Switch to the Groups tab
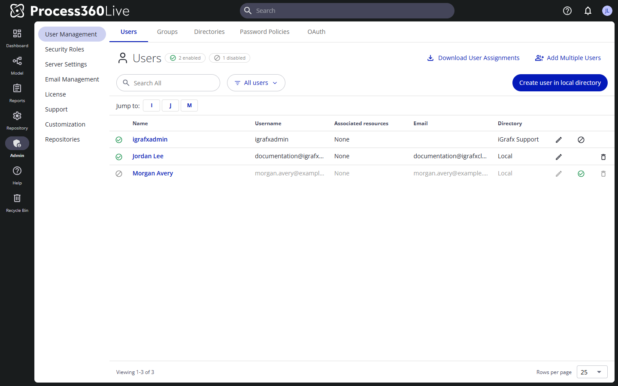This screenshot has height=386, width=618. [x=167, y=32]
